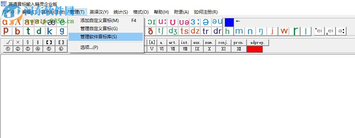Open the 统计(S) menu
Image resolution: width=355 pixels, height=138 pixels.
pyautogui.click(x=121, y=12)
